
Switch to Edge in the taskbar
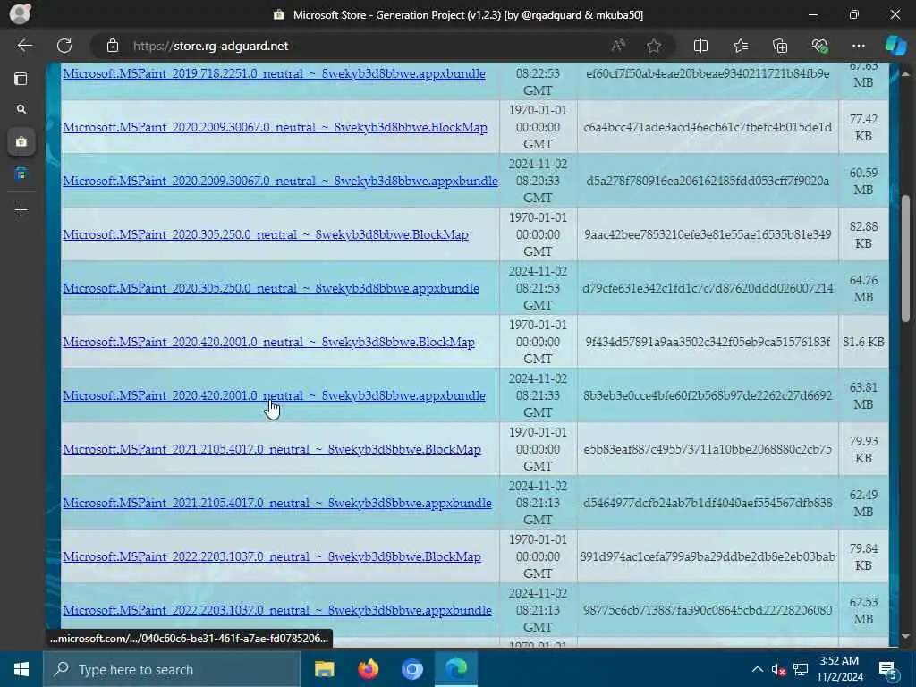click(x=456, y=669)
